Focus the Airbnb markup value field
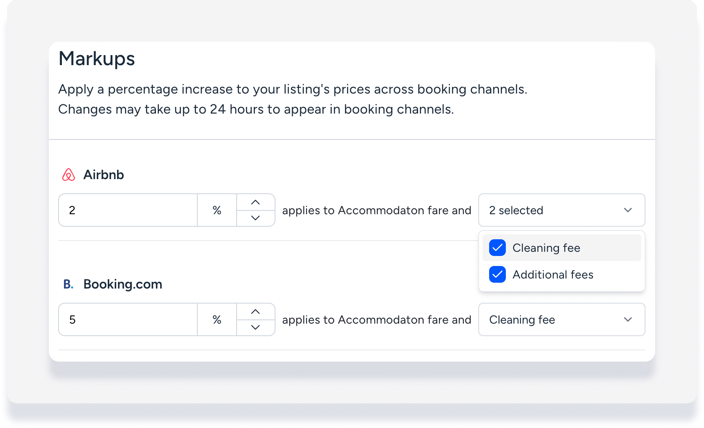 pos(128,210)
